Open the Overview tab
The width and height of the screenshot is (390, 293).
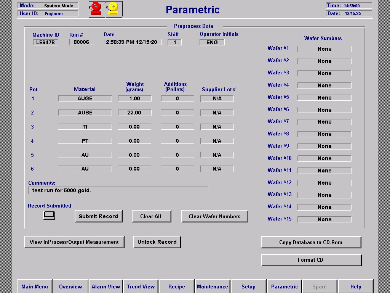click(70, 286)
